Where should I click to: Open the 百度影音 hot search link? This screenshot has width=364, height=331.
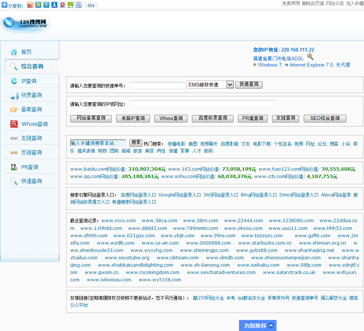[x=229, y=144]
